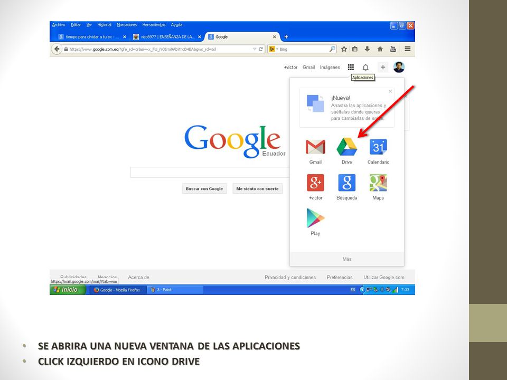Open the Ver menu

[x=89, y=25]
